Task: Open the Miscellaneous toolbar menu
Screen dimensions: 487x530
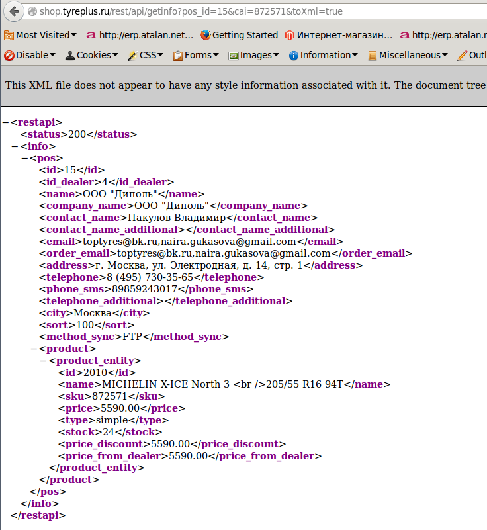Action: pos(408,55)
